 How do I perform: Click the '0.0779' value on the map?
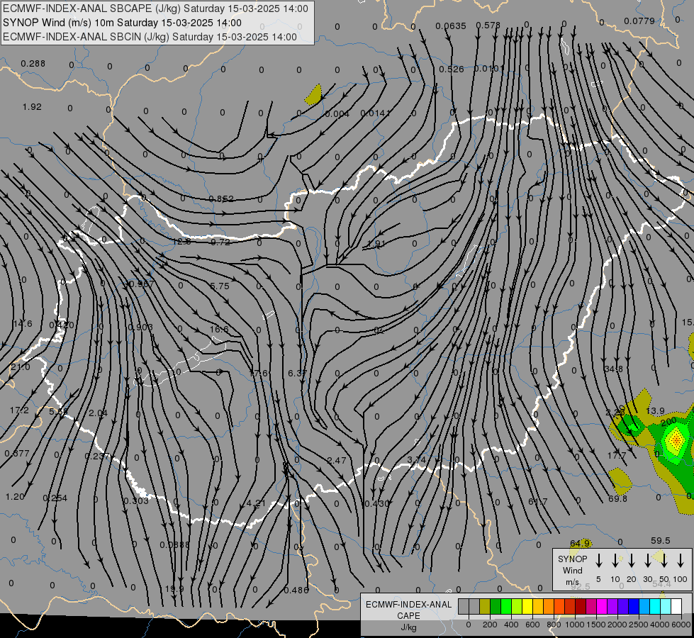coord(639,21)
